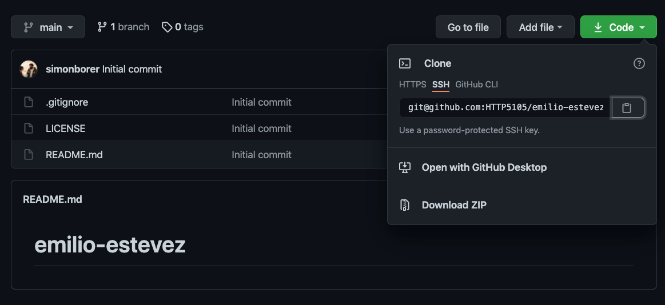
Task: Expand the Add file dropdown
Action: tap(540, 27)
